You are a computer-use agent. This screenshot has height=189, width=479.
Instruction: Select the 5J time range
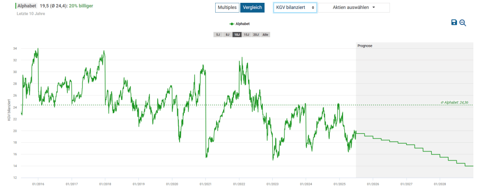pos(218,35)
